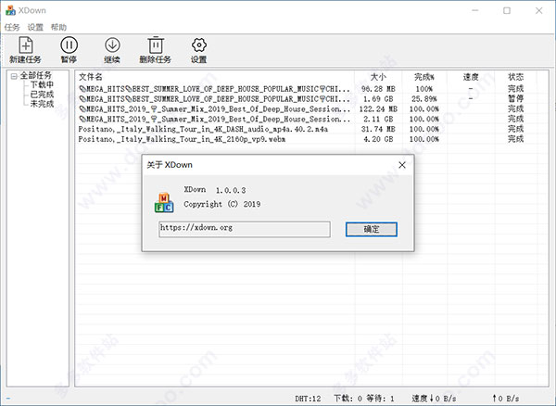Open the Settings (设置) gear icon
556x406 pixels.
point(199,45)
